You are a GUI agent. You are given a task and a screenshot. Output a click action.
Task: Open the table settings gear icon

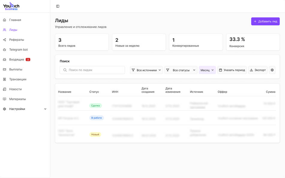(x=272, y=70)
